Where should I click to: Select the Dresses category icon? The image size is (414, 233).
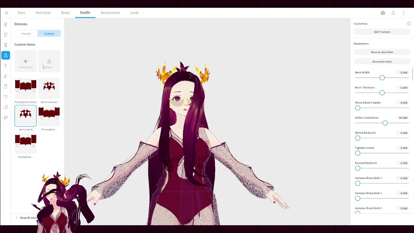click(5, 55)
